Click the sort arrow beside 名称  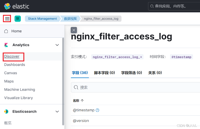point(82,101)
